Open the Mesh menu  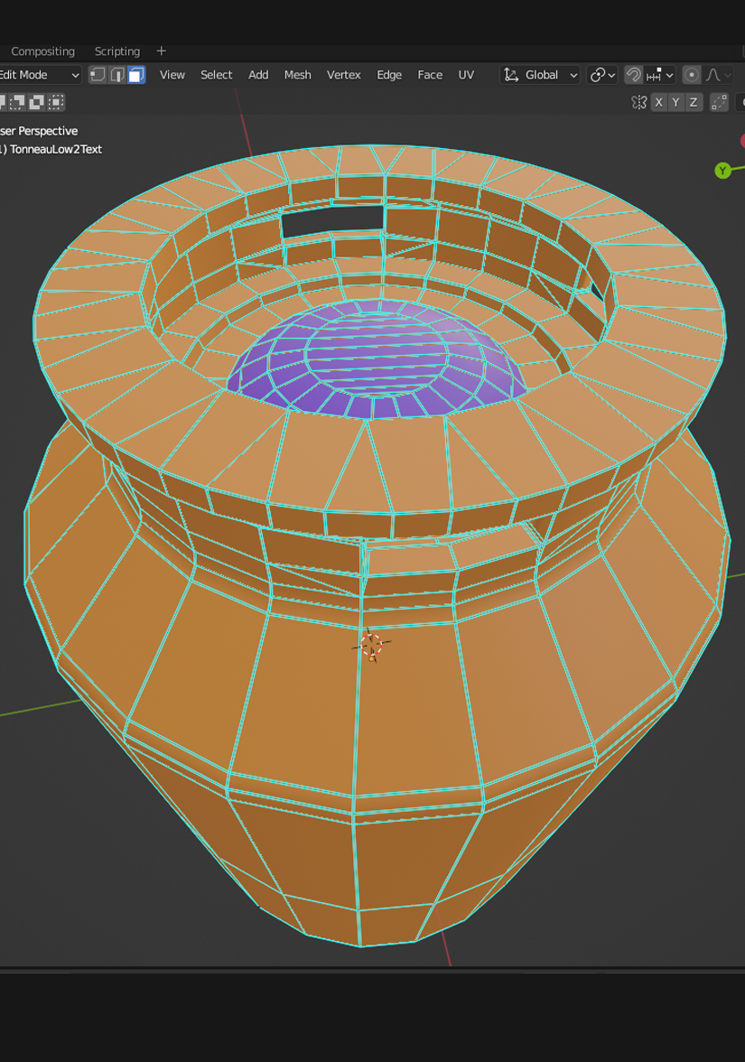click(297, 75)
